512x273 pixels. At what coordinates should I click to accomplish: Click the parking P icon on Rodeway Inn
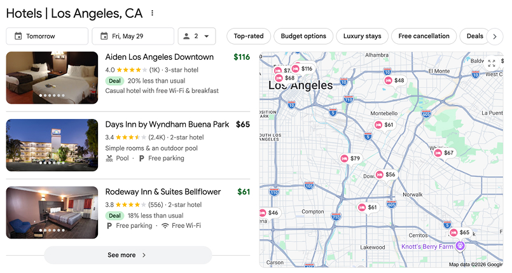[x=109, y=226]
